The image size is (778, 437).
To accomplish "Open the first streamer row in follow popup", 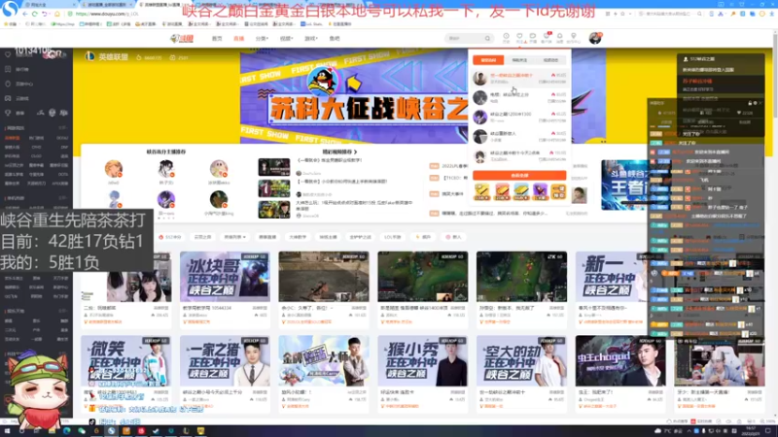I will 519,79.
